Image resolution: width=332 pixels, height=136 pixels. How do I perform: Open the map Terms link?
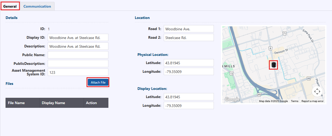click(295, 101)
